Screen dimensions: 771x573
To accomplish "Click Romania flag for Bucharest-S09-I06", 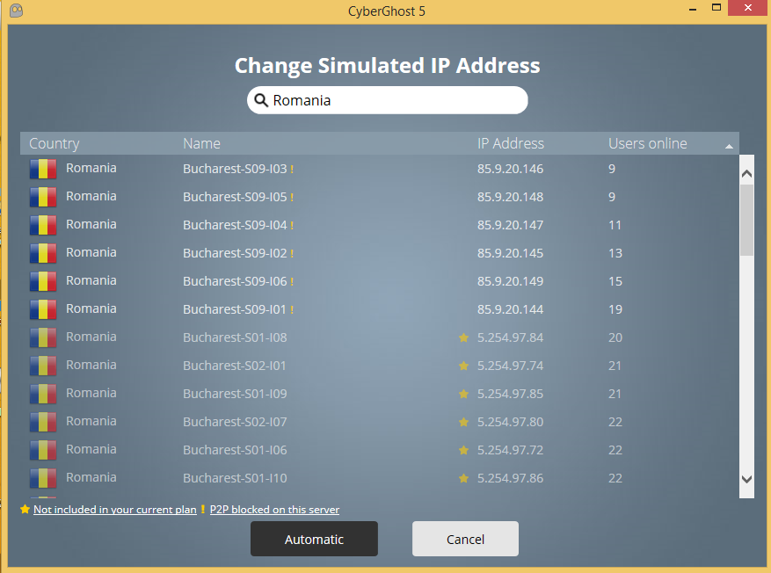I will 43,281.
